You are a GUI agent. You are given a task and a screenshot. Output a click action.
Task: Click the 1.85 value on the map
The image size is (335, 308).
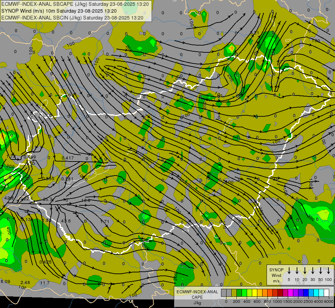click(x=47, y=220)
